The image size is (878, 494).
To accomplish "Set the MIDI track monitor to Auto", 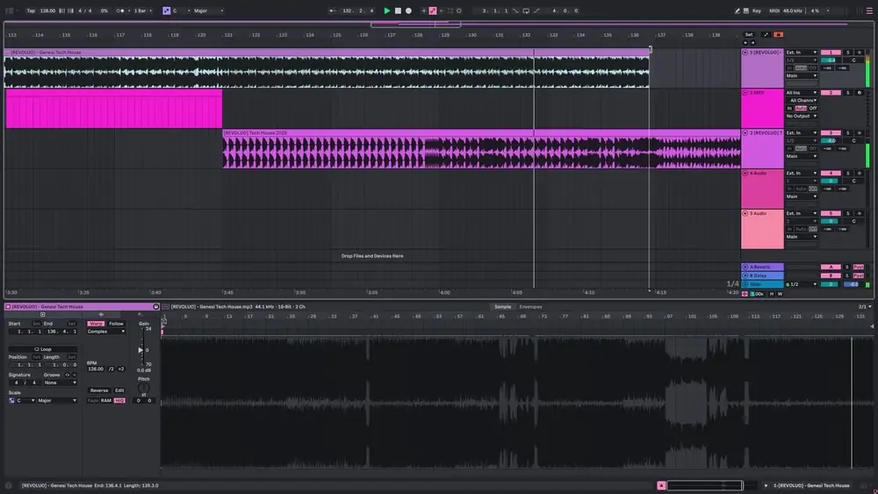I will [x=802, y=109].
